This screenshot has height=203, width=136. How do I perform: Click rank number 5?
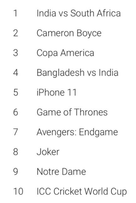click(x=16, y=93)
